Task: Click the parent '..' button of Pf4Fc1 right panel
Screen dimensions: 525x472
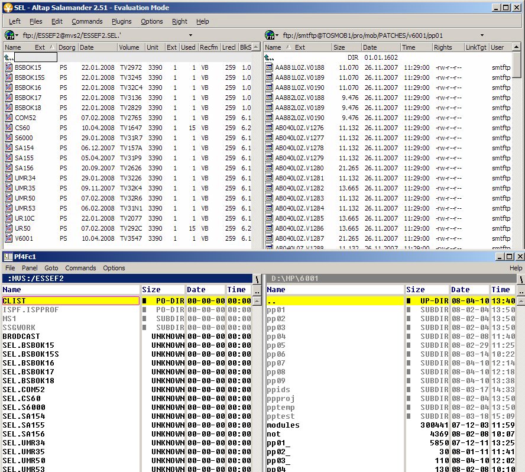Action: [521, 290]
